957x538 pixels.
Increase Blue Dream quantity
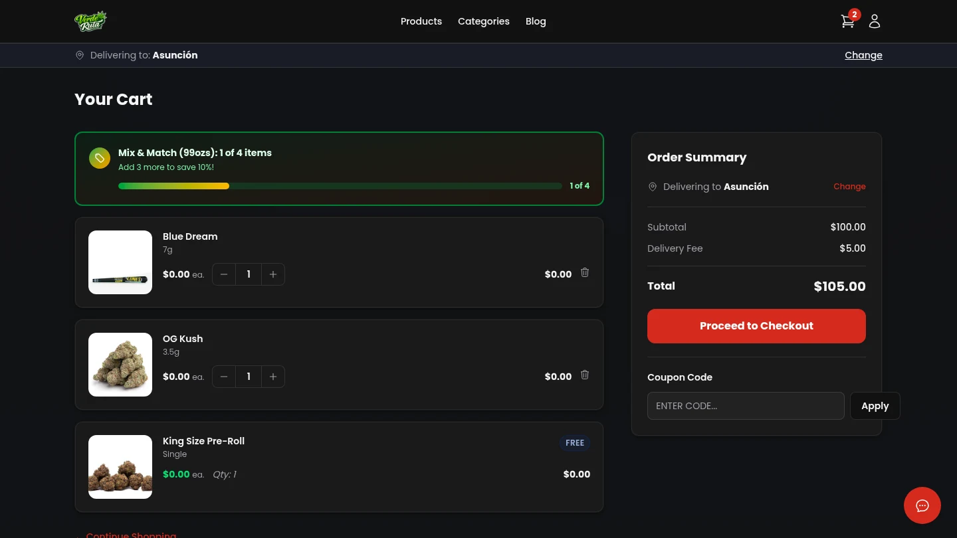[x=273, y=274]
